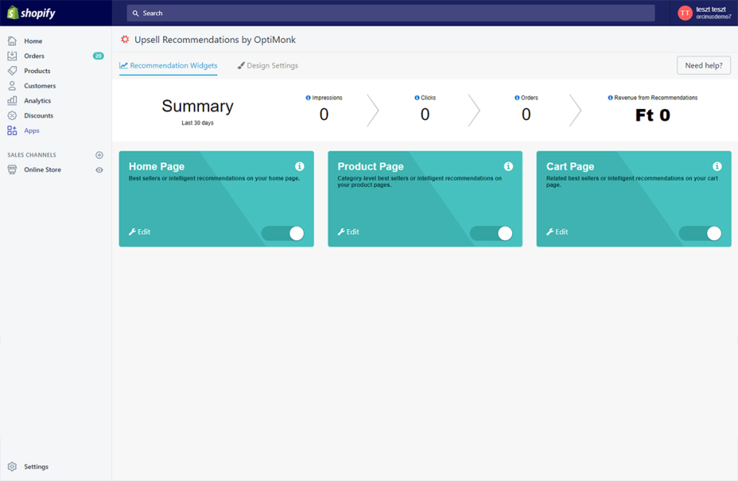Click the Summary heading
738x481 pixels.
tap(198, 106)
